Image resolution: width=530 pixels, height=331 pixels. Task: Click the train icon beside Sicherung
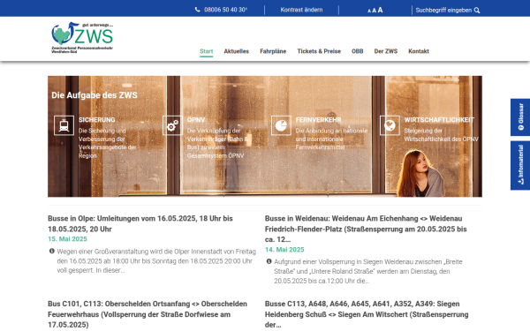[64, 125]
